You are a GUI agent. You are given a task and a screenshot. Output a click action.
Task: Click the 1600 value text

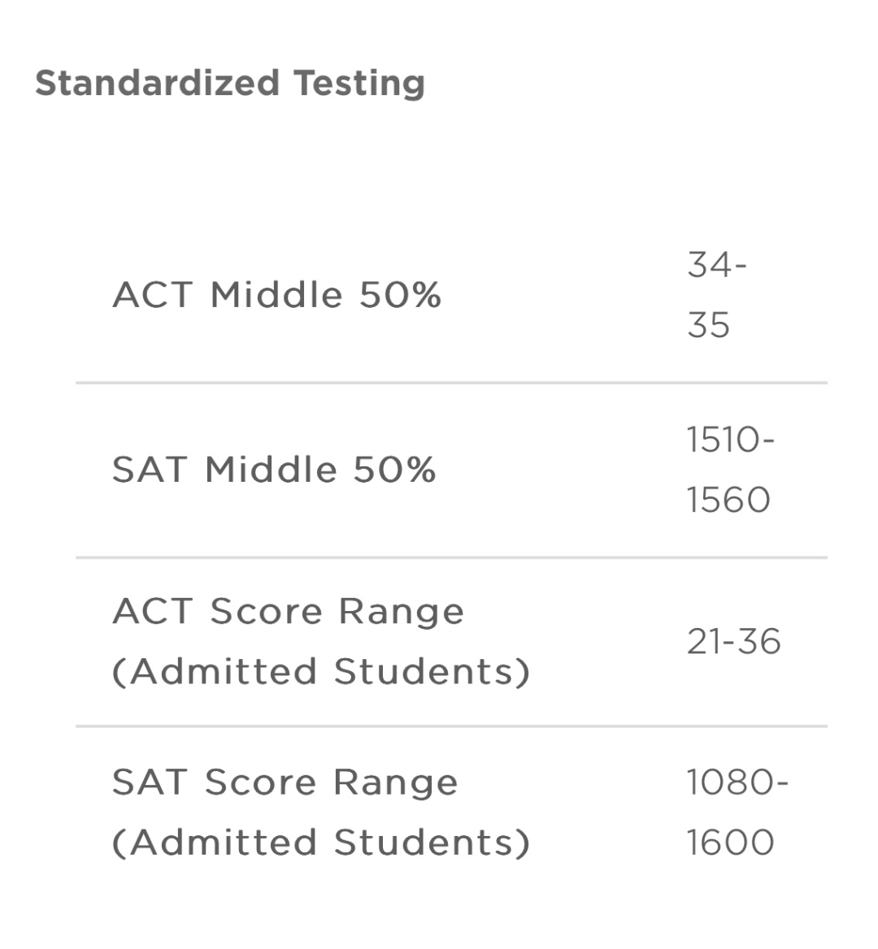tap(730, 843)
